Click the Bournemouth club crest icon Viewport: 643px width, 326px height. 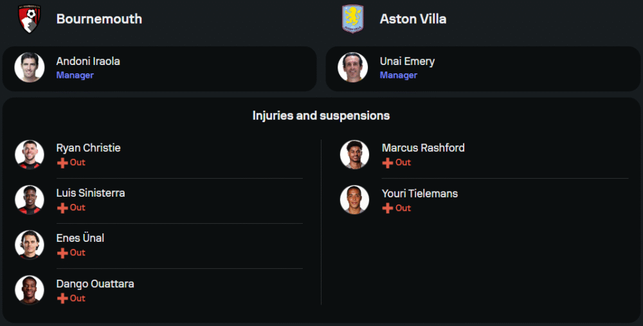(30, 19)
